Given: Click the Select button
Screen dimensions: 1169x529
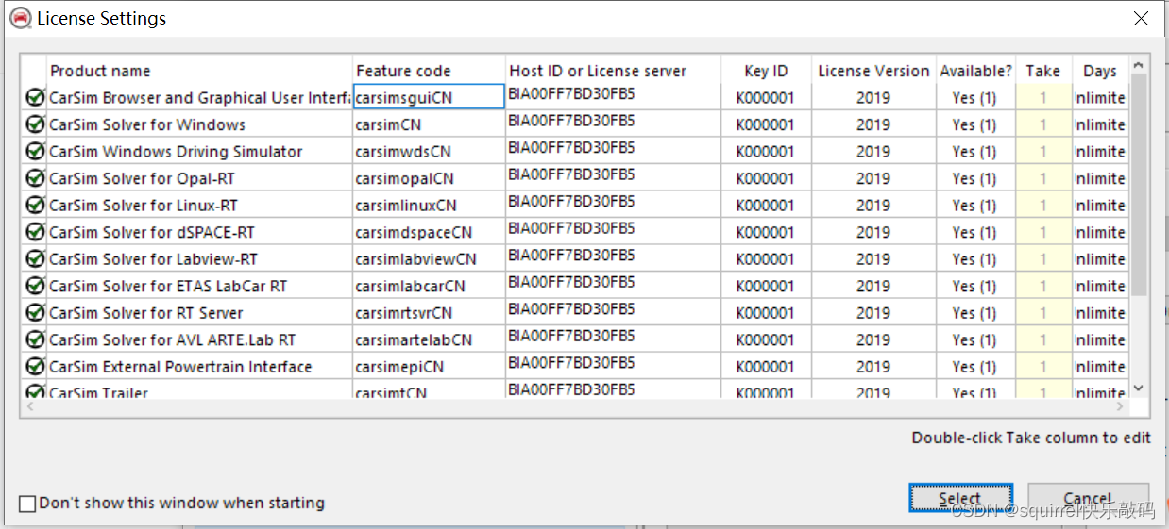Looking at the screenshot, I should 960,498.
